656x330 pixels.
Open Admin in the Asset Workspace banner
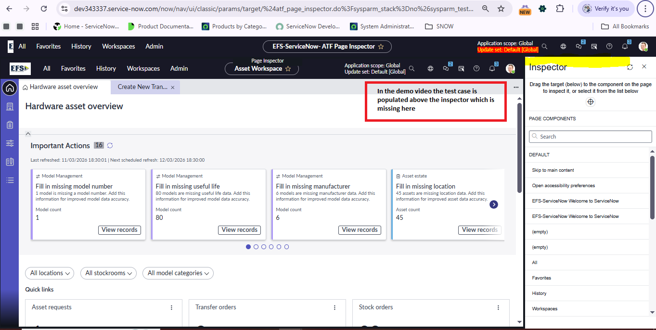point(179,69)
